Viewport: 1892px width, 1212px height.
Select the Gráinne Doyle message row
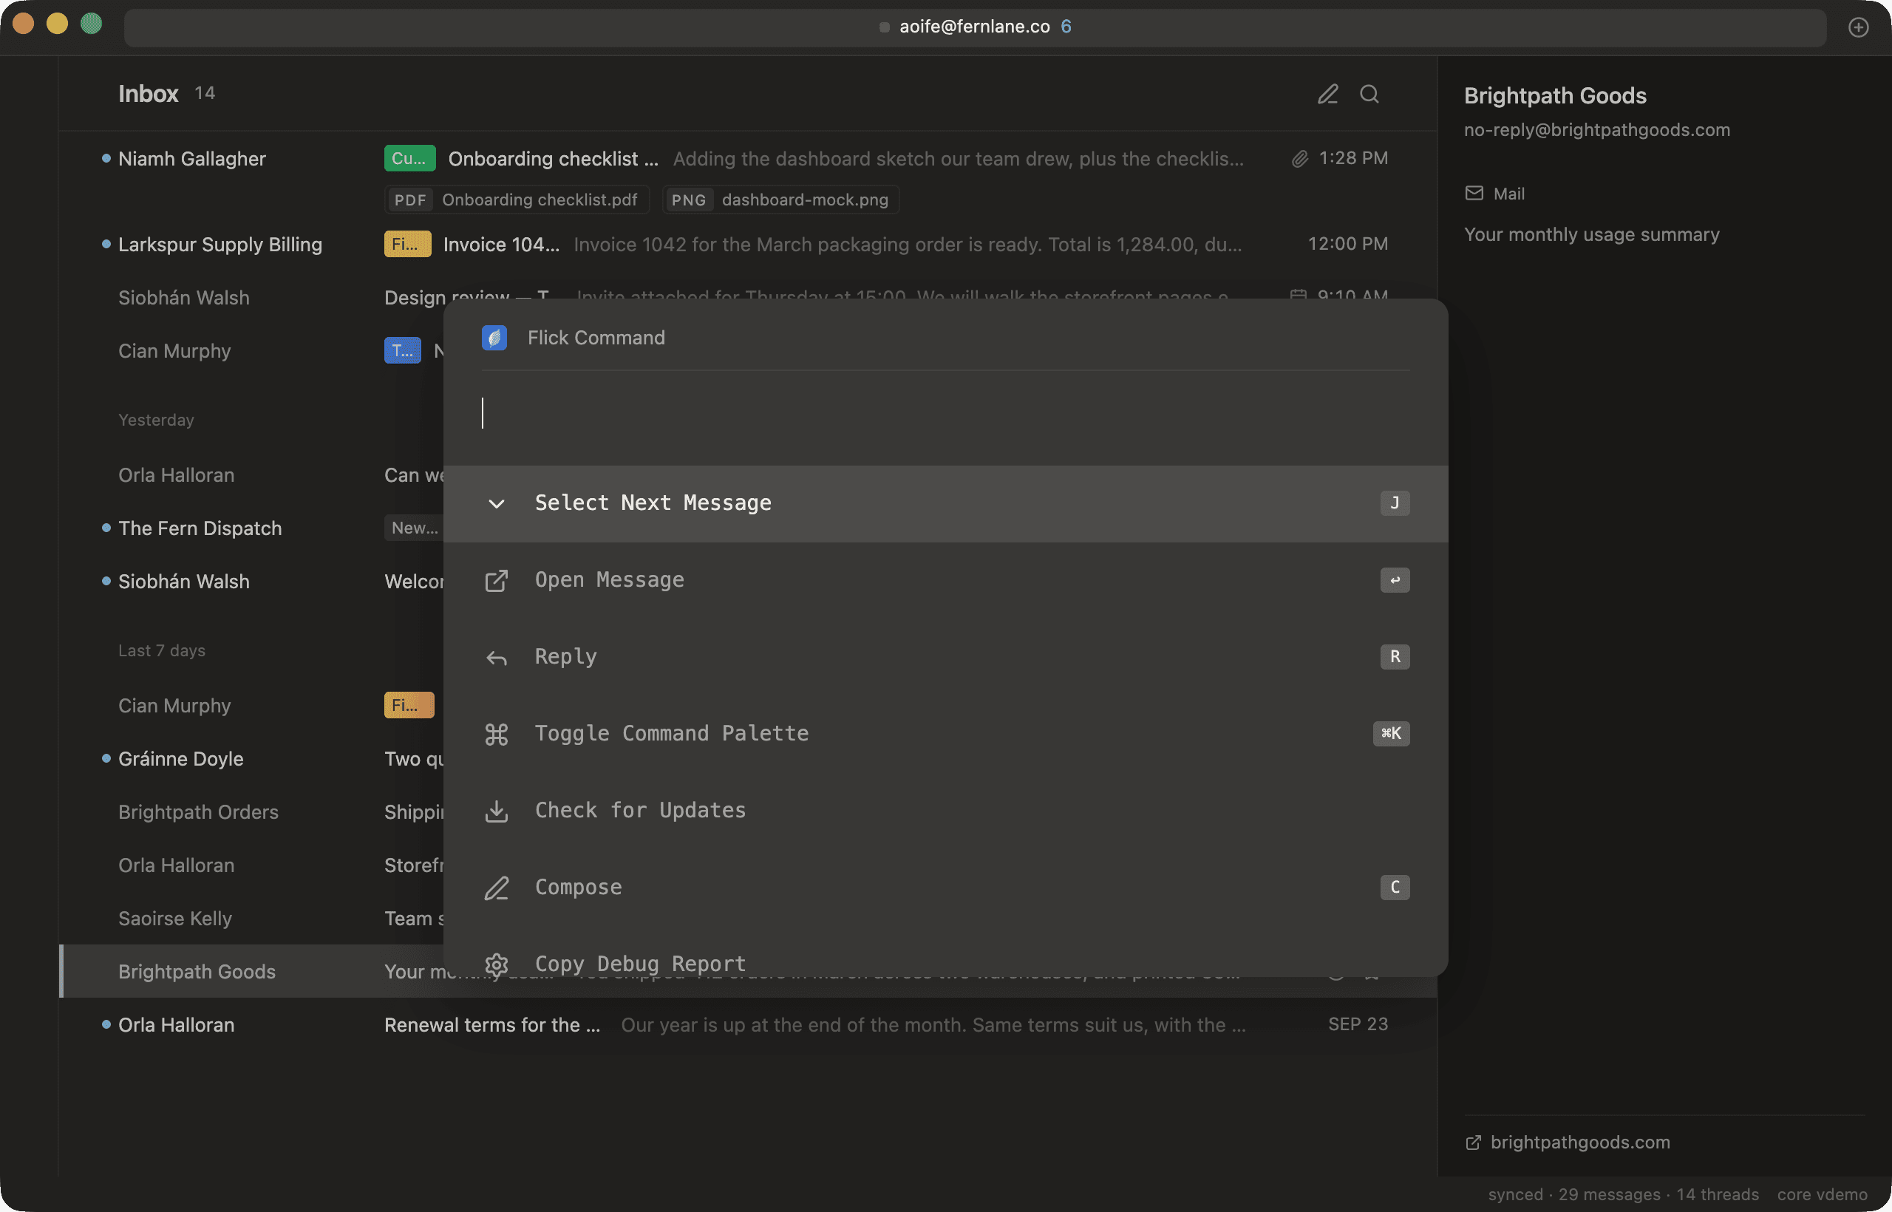pyautogui.click(x=252, y=759)
